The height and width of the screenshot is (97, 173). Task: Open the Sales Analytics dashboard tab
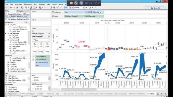[x=92, y=94]
